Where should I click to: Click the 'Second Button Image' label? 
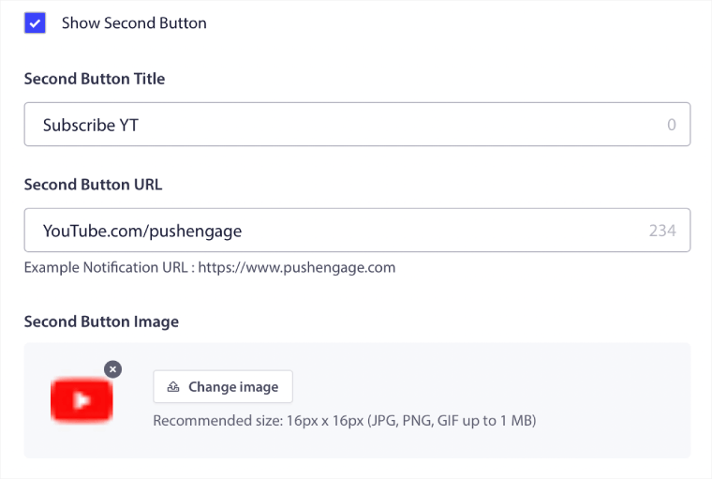tap(101, 322)
